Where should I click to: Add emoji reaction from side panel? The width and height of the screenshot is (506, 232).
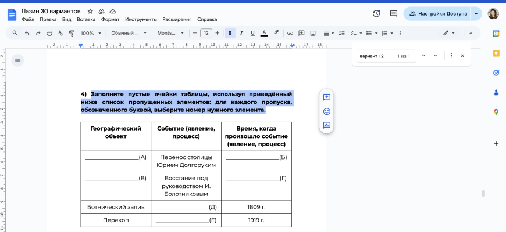pyautogui.click(x=326, y=111)
